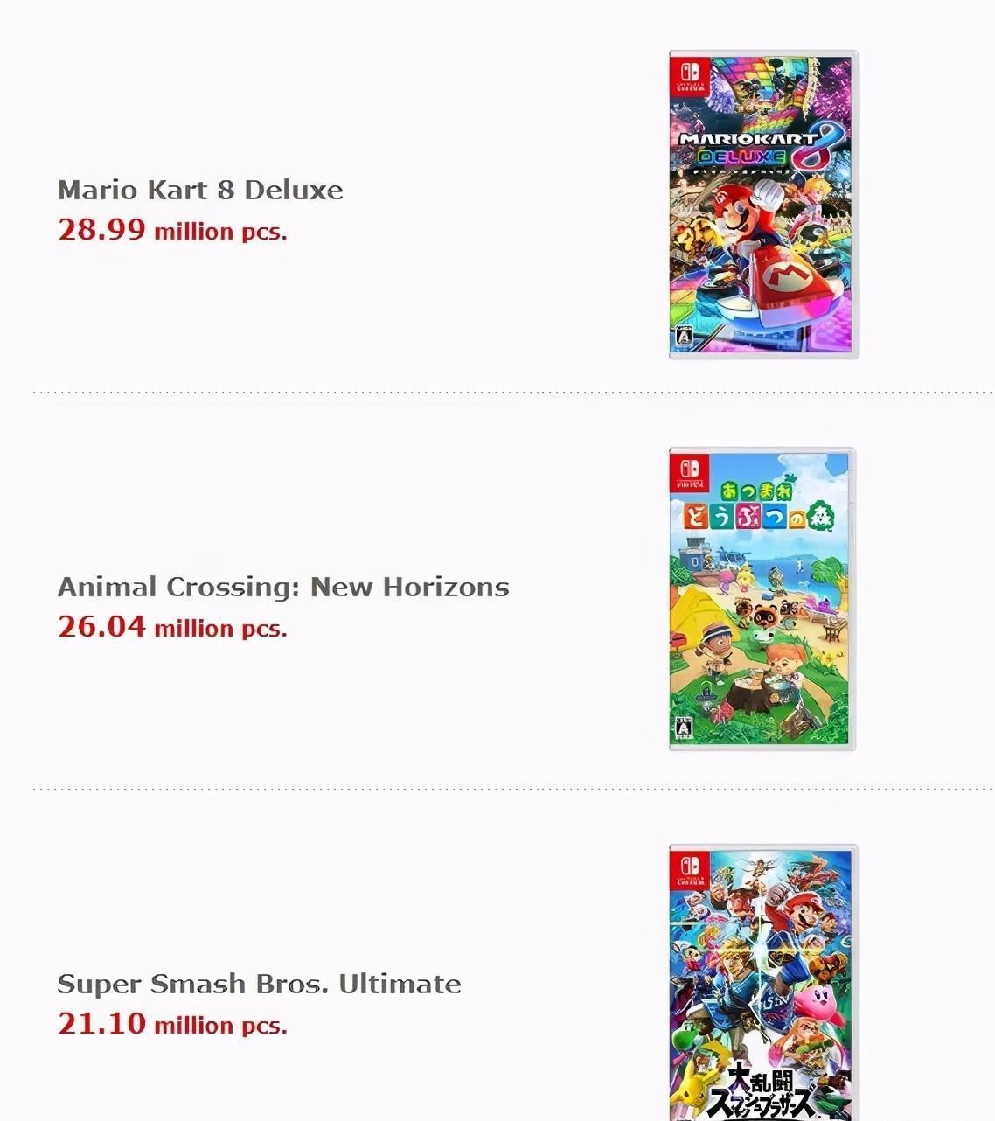Click the CERO A rating on Animal Crossing cover
Screen dimensions: 995x1121
[684, 729]
